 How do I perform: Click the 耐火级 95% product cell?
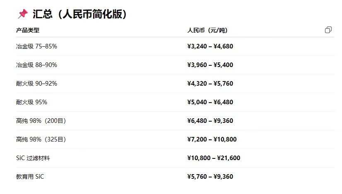pos(31,102)
